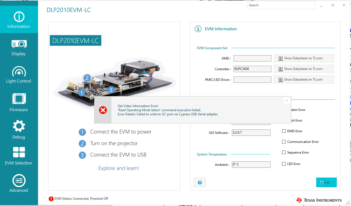Click the EVM status warning icon
The width and height of the screenshot is (351, 206).
[51, 199]
